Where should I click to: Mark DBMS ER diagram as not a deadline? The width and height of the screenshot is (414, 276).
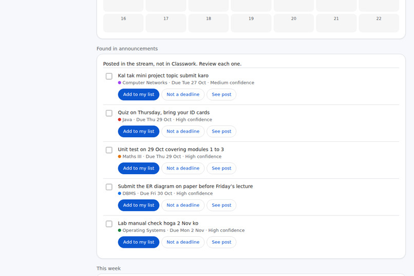coord(183,205)
